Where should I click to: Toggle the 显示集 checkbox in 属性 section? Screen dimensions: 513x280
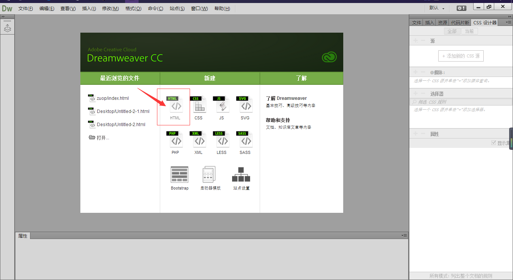point(494,143)
